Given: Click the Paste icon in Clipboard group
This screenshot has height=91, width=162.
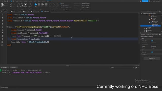Looking at the screenshot, I should pyautogui.click(x=2, y=5).
